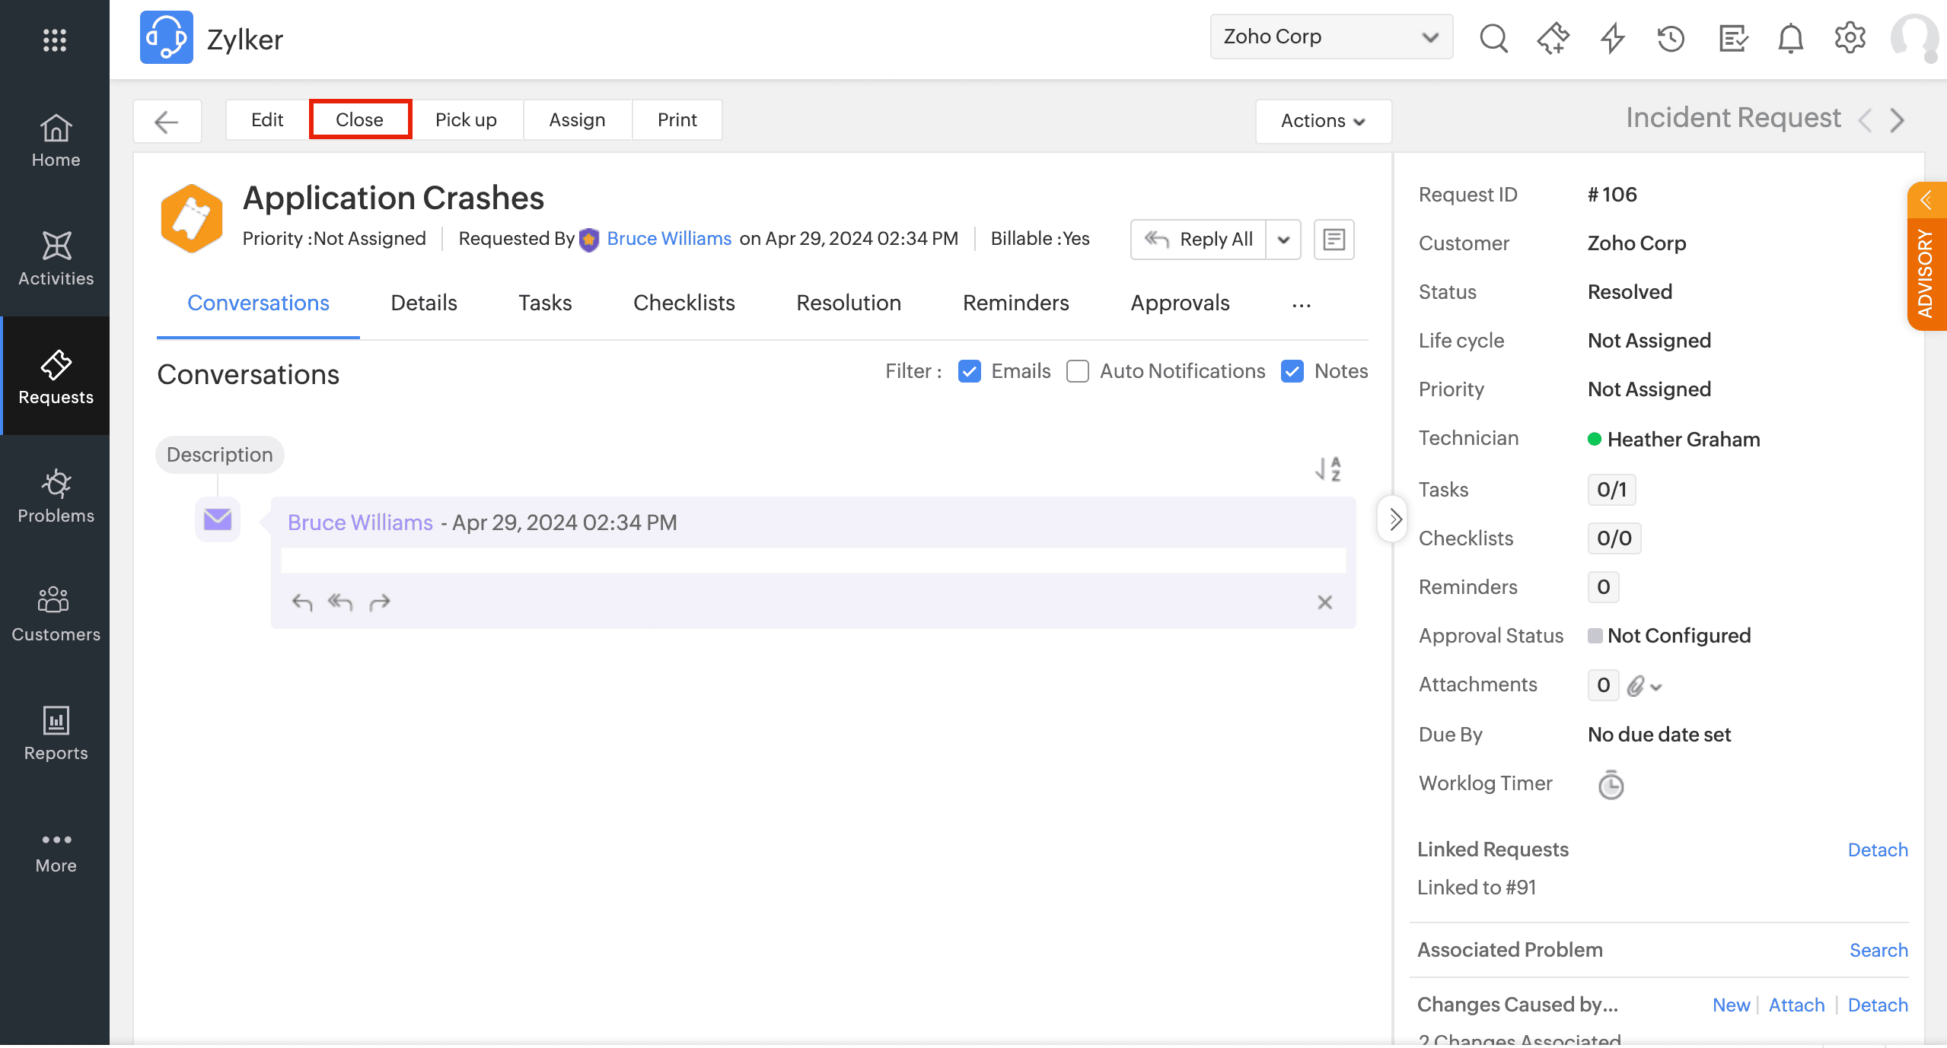The image size is (1947, 1048).
Task: Click the Close request button
Action: 359,119
